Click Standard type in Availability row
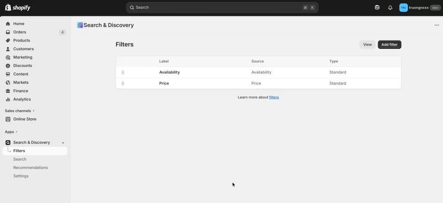Viewport: 443px width, 203px height. click(x=337, y=73)
